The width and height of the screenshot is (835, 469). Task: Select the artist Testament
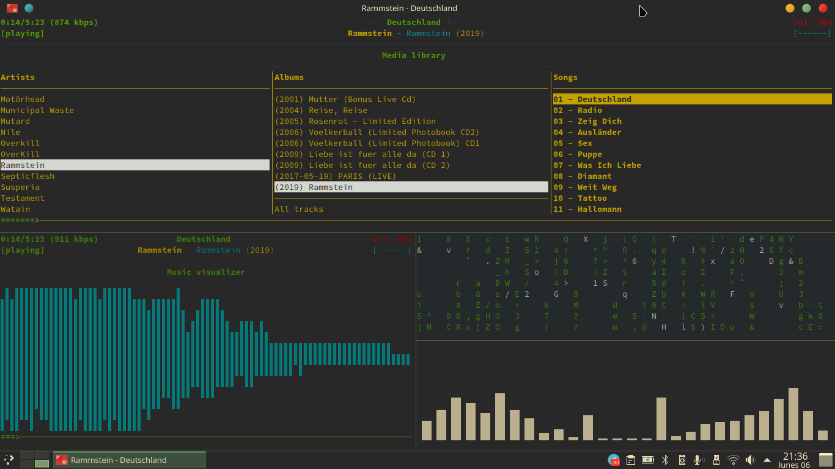click(23, 198)
